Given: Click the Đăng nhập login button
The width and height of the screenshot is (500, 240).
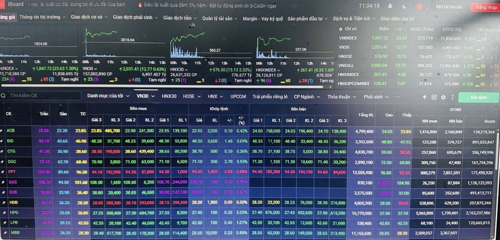Looking at the screenshot, I should point(486,7).
